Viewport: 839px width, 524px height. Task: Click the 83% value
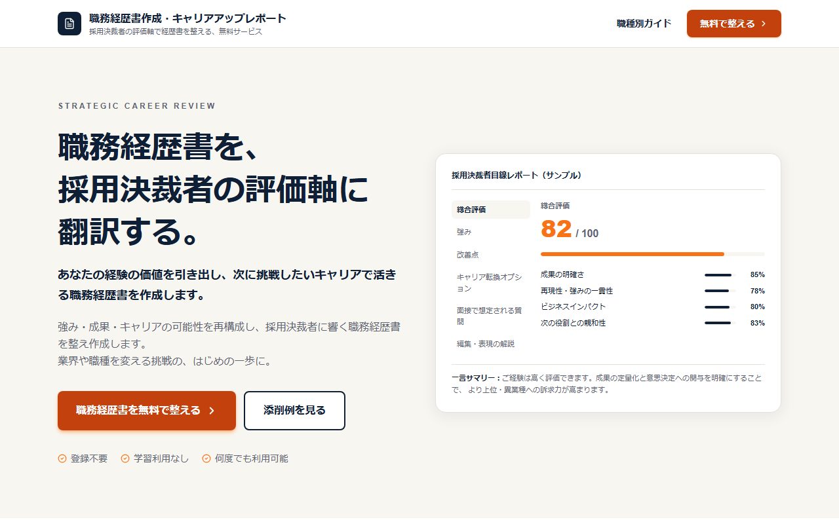(x=758, y=323)
